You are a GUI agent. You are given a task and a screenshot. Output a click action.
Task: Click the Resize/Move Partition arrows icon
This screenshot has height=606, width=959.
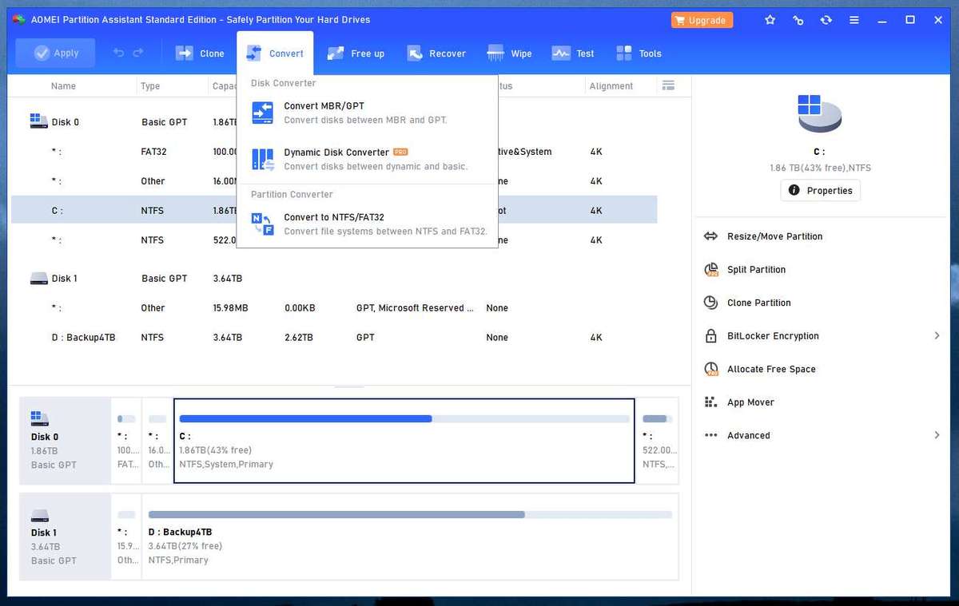tap(710, 236)
